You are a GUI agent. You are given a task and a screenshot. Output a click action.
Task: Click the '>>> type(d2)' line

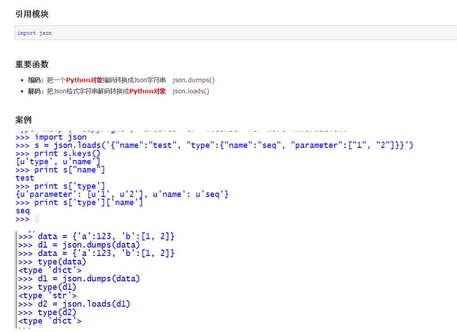pos(48,312)
